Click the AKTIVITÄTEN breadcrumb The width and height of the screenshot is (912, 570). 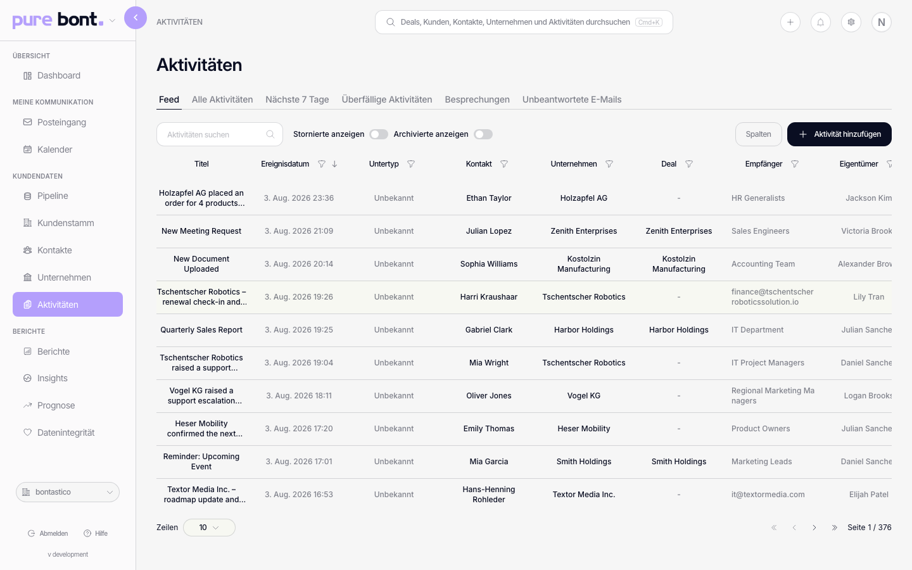[180, 22]
